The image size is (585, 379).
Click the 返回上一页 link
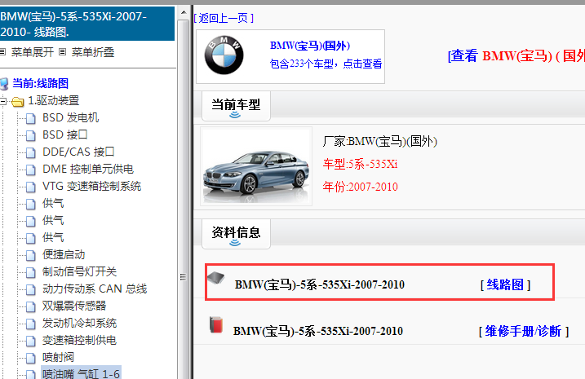click(x=224, y=18)
